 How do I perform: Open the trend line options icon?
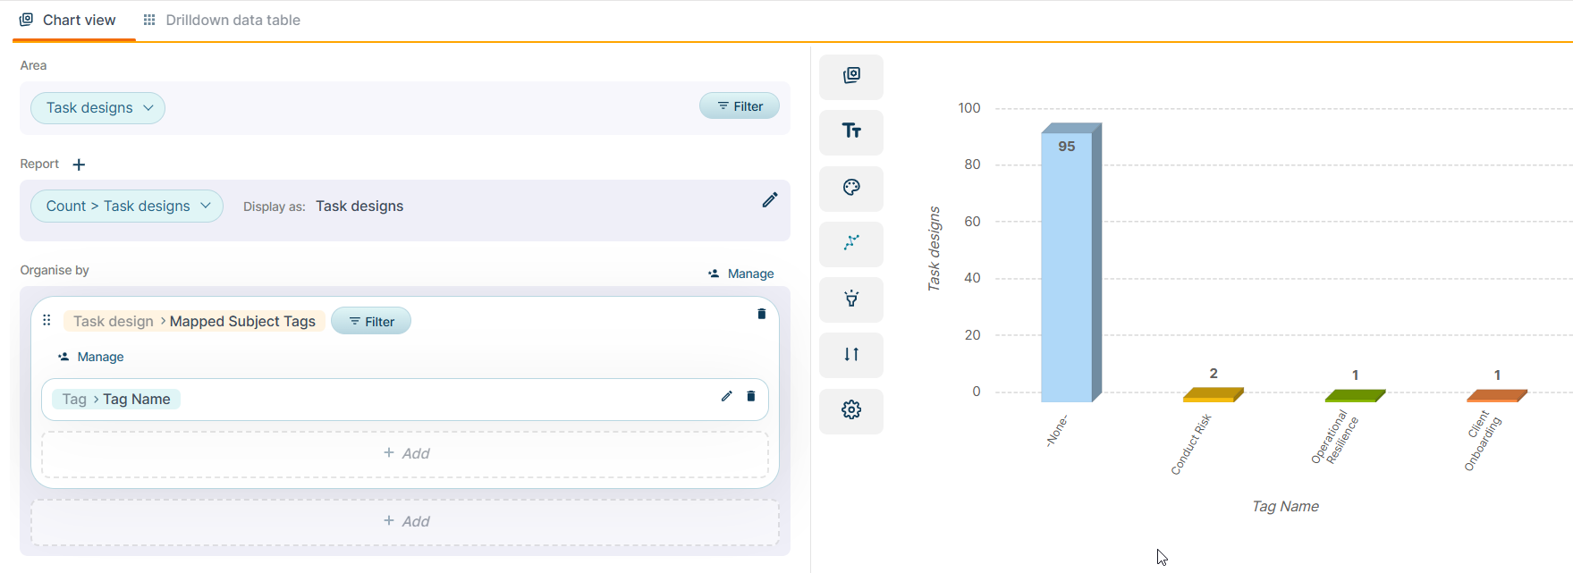coord(851,243)
